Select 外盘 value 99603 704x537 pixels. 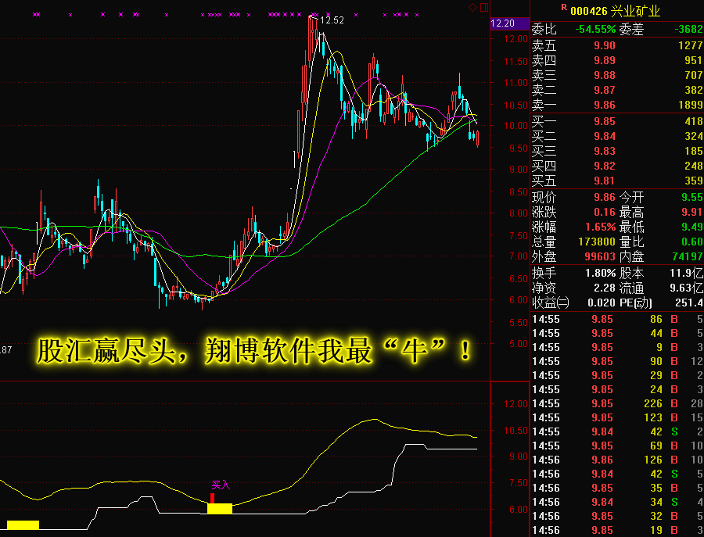tap(600, 256)
